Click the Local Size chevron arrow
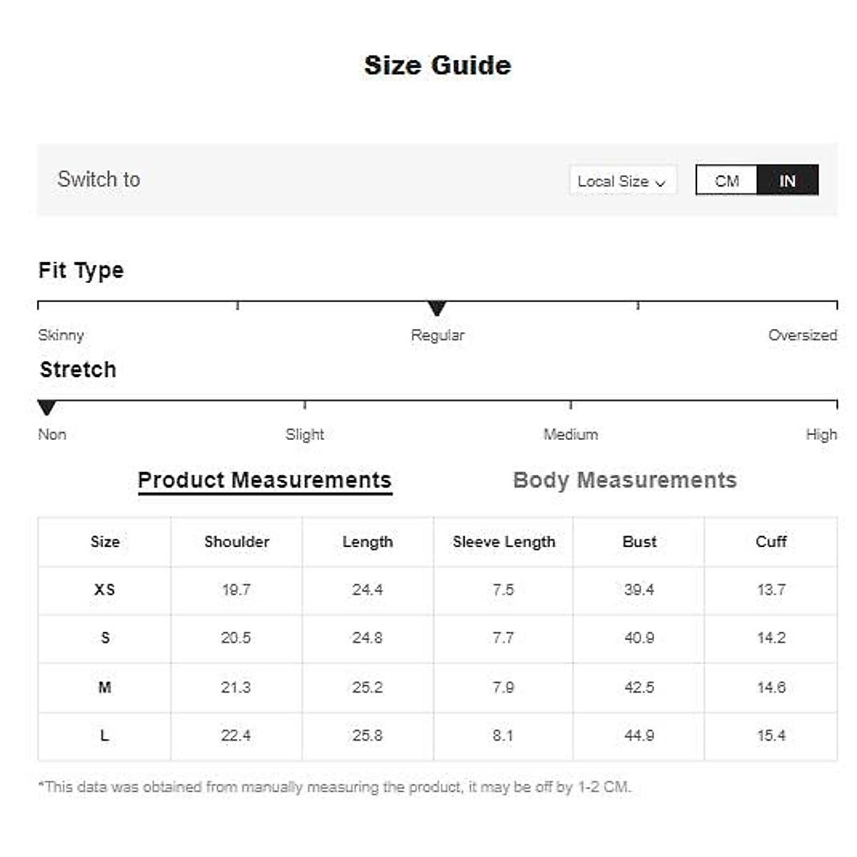The image size is (857, 857). (x=661, y=183)
